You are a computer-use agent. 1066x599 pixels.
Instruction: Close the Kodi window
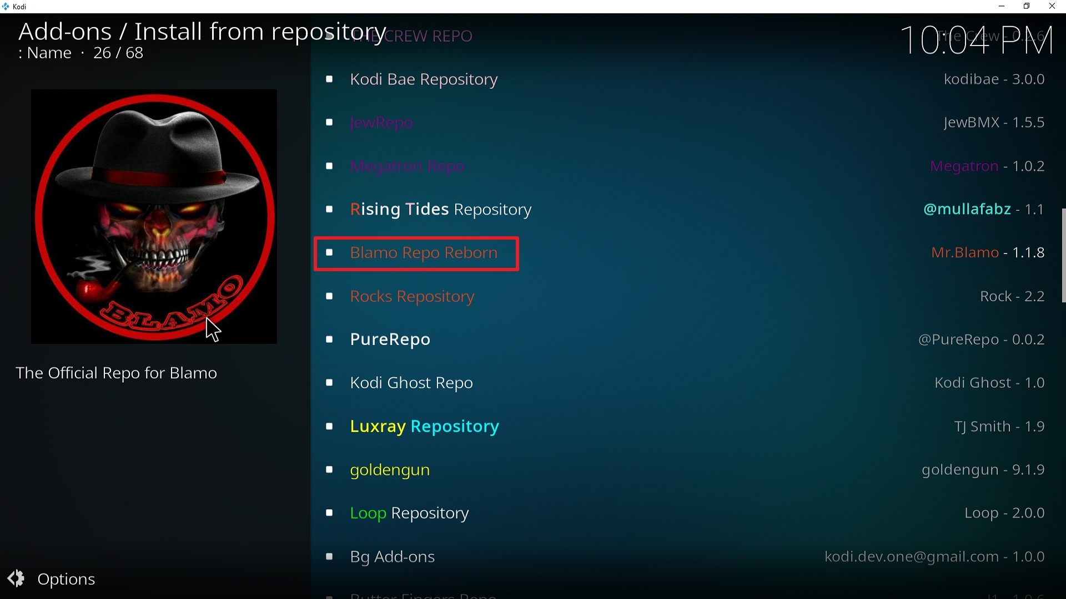pyautogui.click(x=1052, y=7)
